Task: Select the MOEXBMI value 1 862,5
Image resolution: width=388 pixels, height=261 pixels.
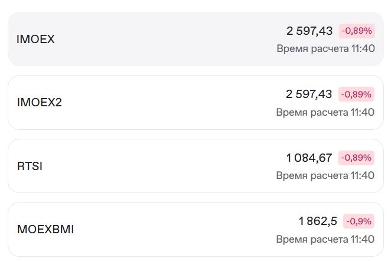Action: click(x=318, y=221)
